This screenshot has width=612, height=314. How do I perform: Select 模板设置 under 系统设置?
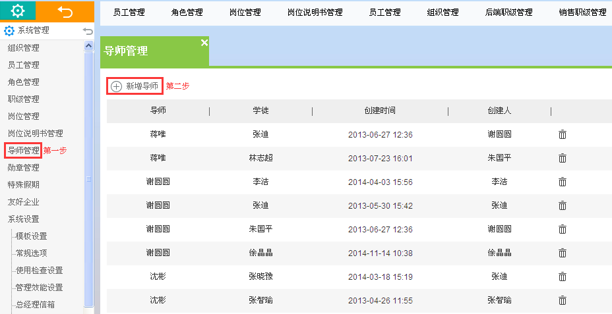(x=31, y=236)
